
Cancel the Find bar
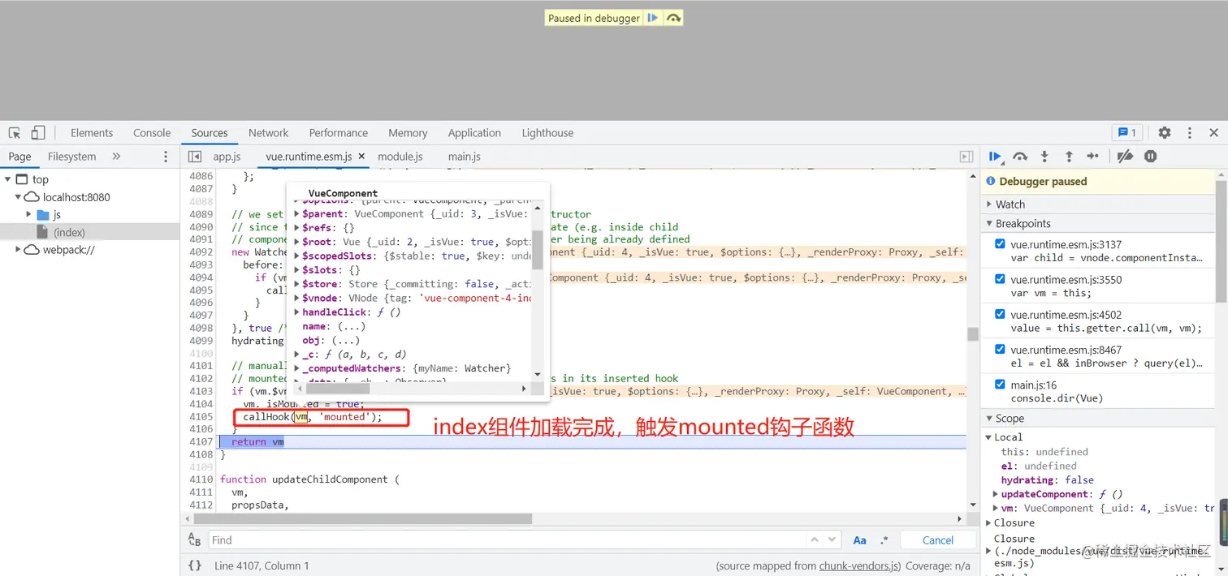pyautogui.click(x=938, y=540)
